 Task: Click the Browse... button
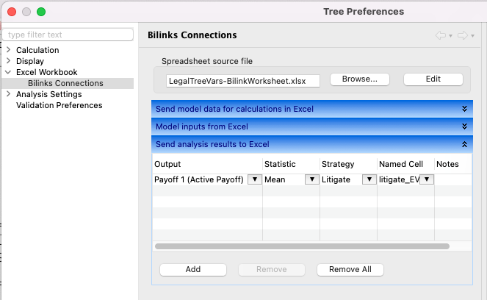point(359,79)
